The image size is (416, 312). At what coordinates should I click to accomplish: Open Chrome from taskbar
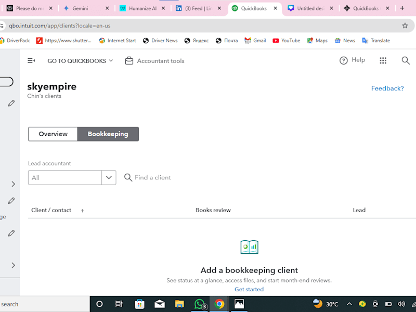[219, 304]
